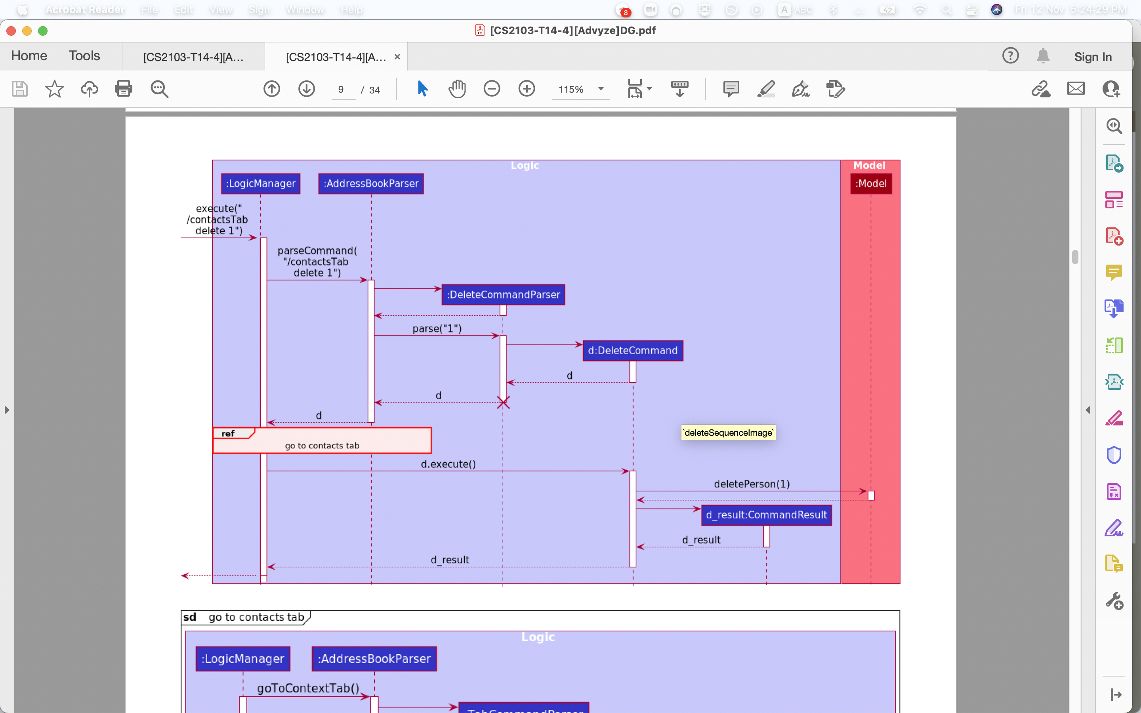The image size is (1141, 713).
Task: Click the print file icon
Action: point(124,89)
